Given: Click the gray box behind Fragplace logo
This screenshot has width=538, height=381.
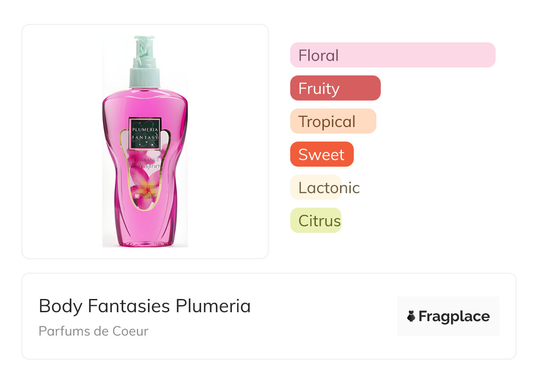Looking at the screenshot, I should [x=448, y=316].
